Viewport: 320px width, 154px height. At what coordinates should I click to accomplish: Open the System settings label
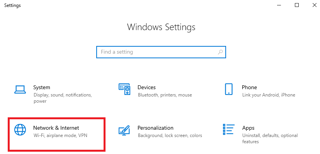pyautogui.click(x=42, y=87)
